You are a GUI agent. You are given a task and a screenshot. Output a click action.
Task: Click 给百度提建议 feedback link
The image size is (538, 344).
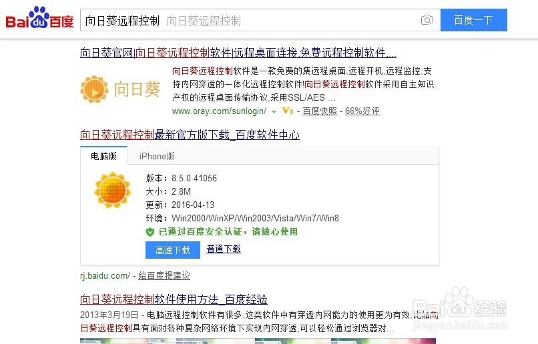pos(164,275)
